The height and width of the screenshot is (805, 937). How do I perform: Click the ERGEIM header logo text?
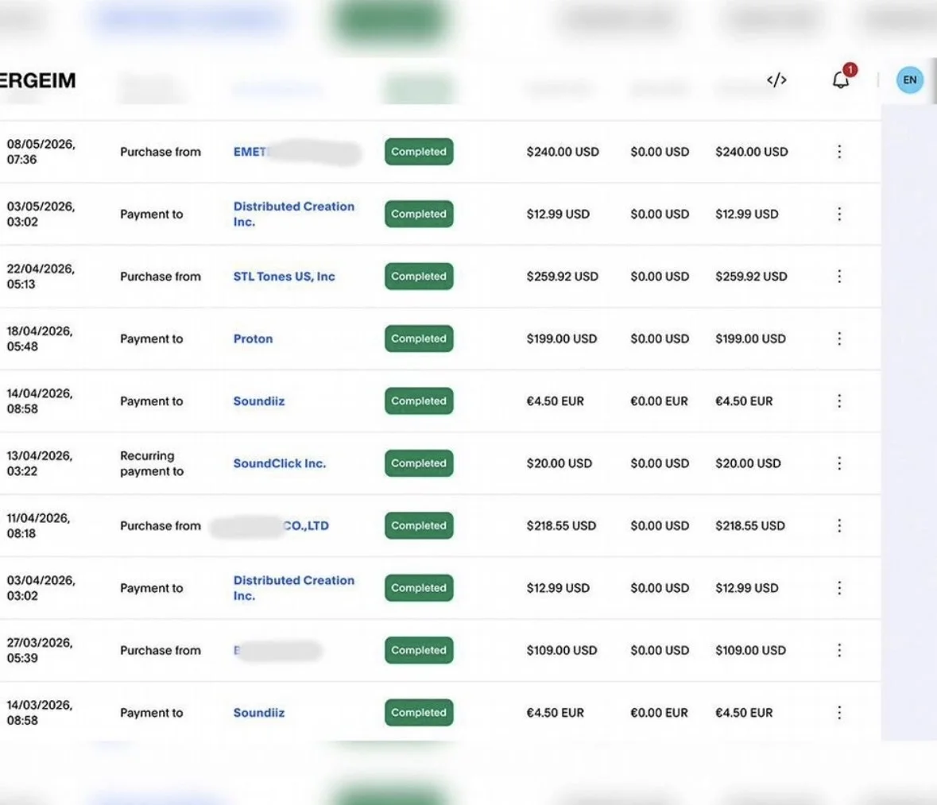pyautogui.click(x=37, y=80)
